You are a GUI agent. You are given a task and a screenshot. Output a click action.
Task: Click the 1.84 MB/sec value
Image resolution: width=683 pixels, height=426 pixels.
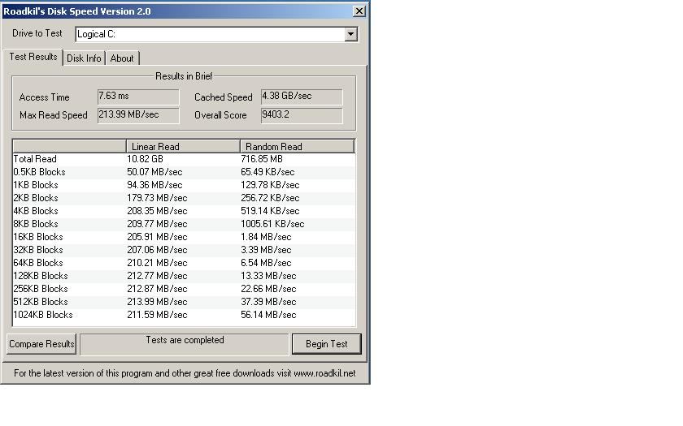266,237
